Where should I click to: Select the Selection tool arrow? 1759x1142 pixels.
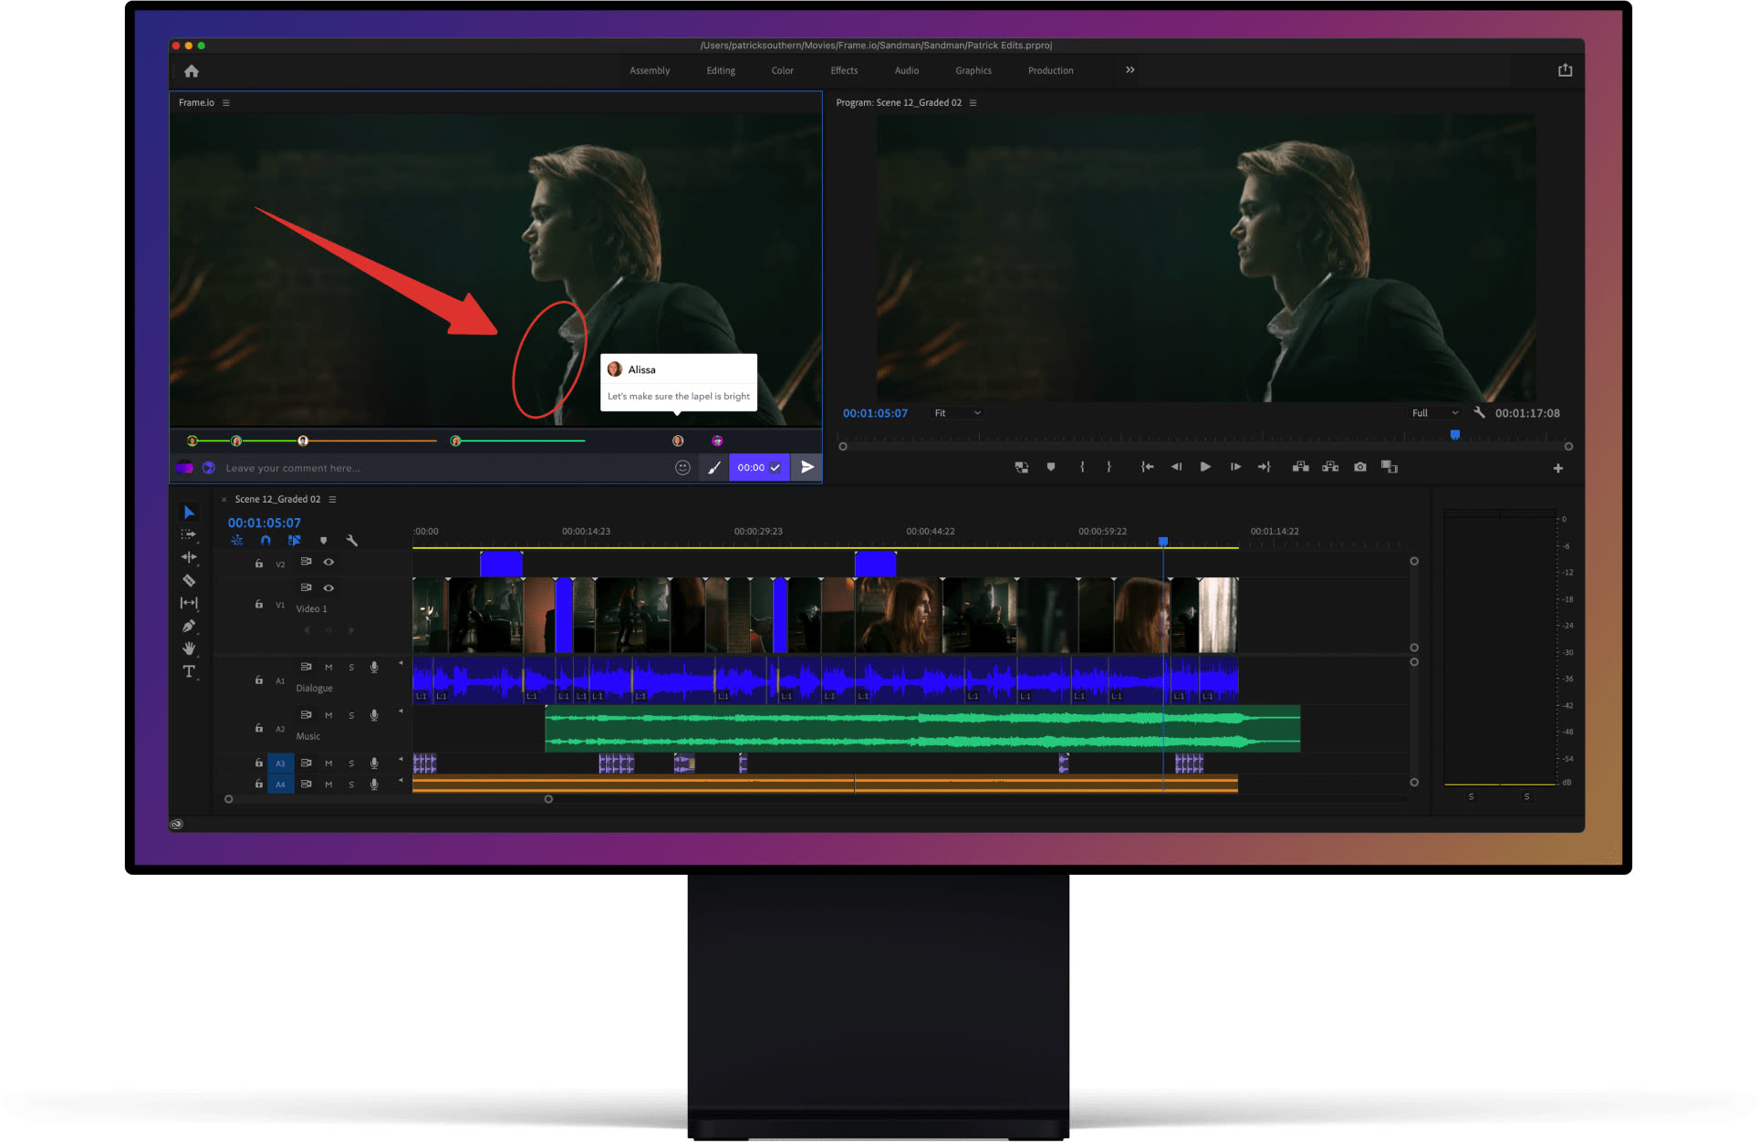(x=189, y=513)
